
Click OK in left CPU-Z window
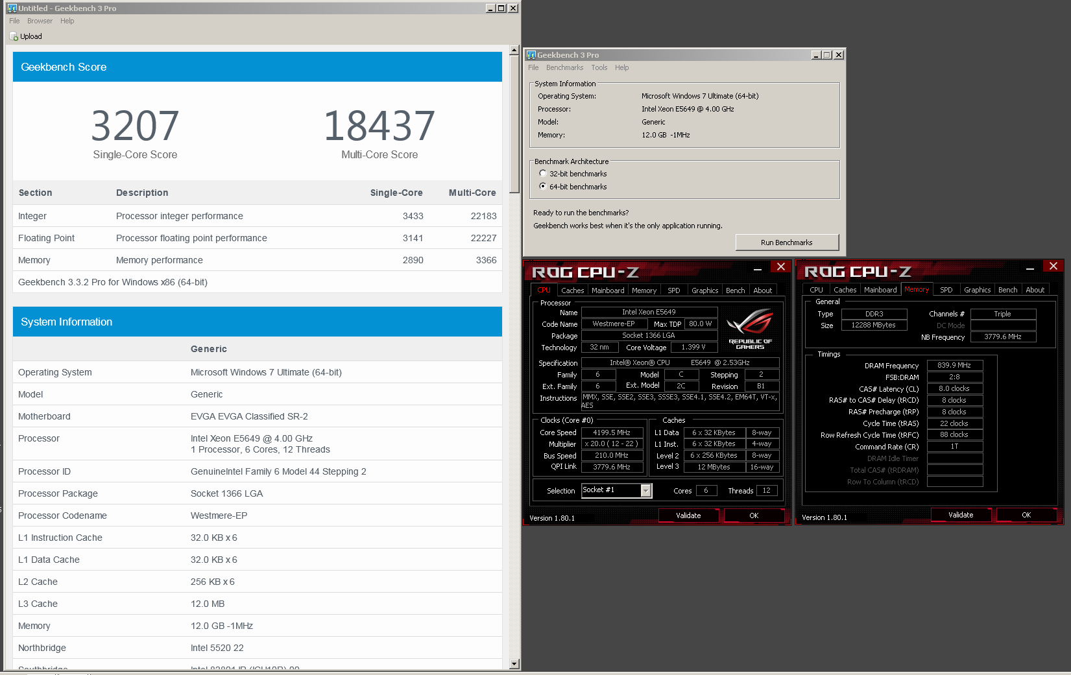tap(754, 515)
